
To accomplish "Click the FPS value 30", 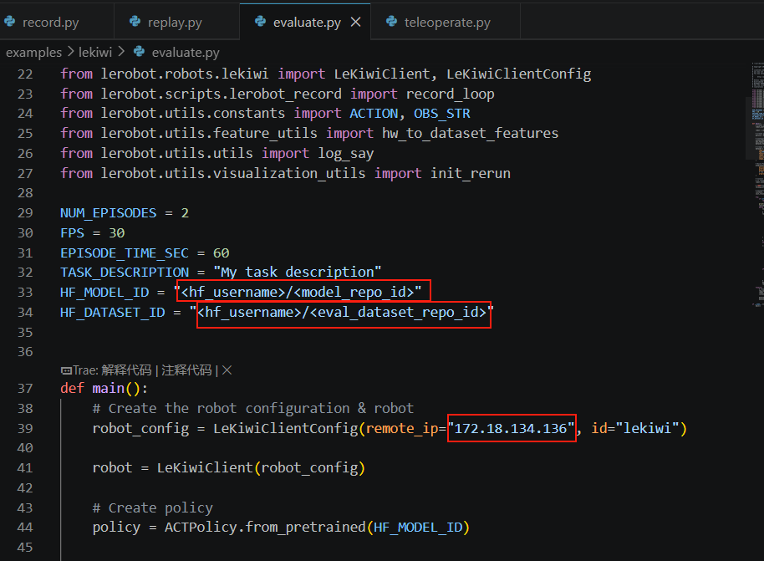I will pyautogui.click(x=116, y=233).
